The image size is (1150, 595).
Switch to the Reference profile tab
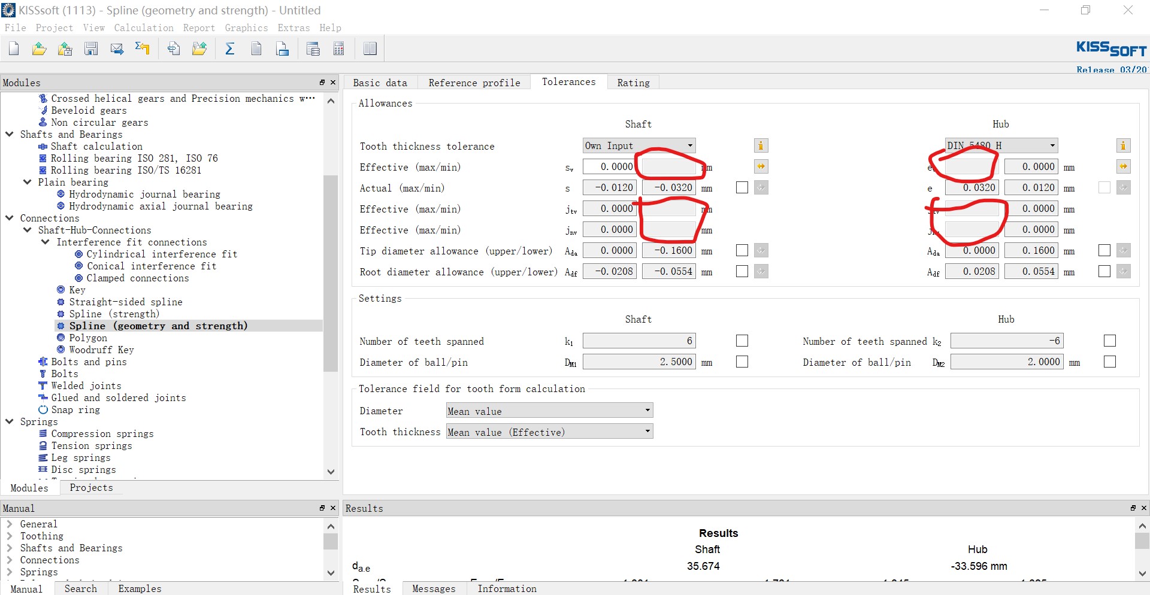click(474, 83)
